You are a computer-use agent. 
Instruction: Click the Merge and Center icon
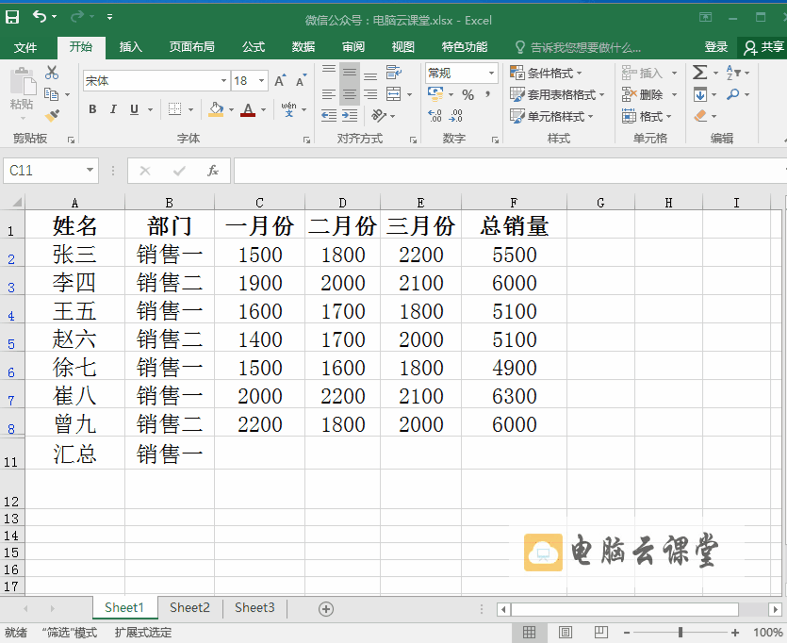[x=394, y=94]
